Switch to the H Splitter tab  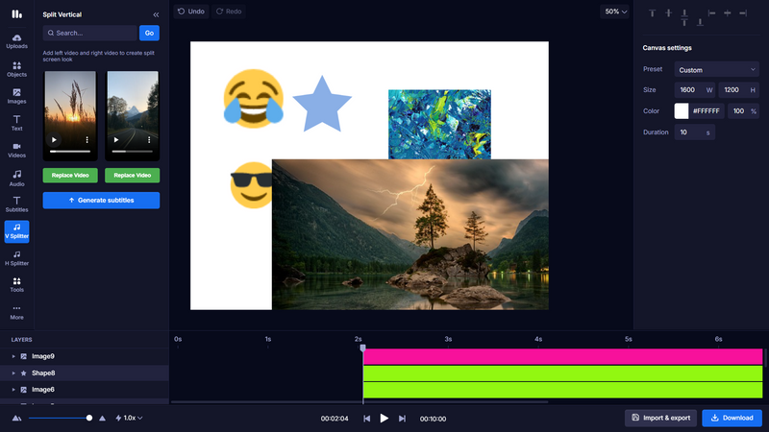tap(16, 257)
